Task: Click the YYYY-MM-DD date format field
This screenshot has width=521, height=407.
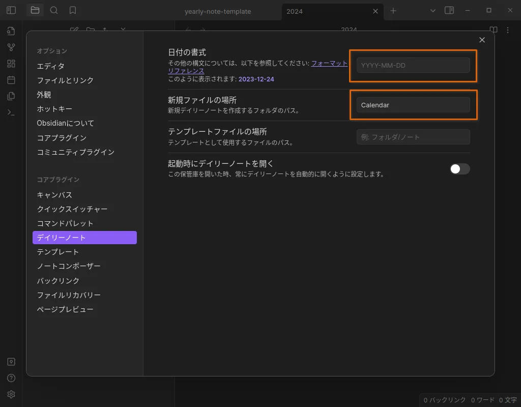Action: [413, 65]
